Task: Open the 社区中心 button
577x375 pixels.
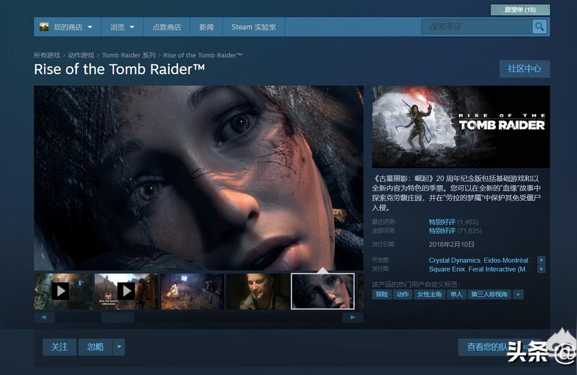Action: 524,69
